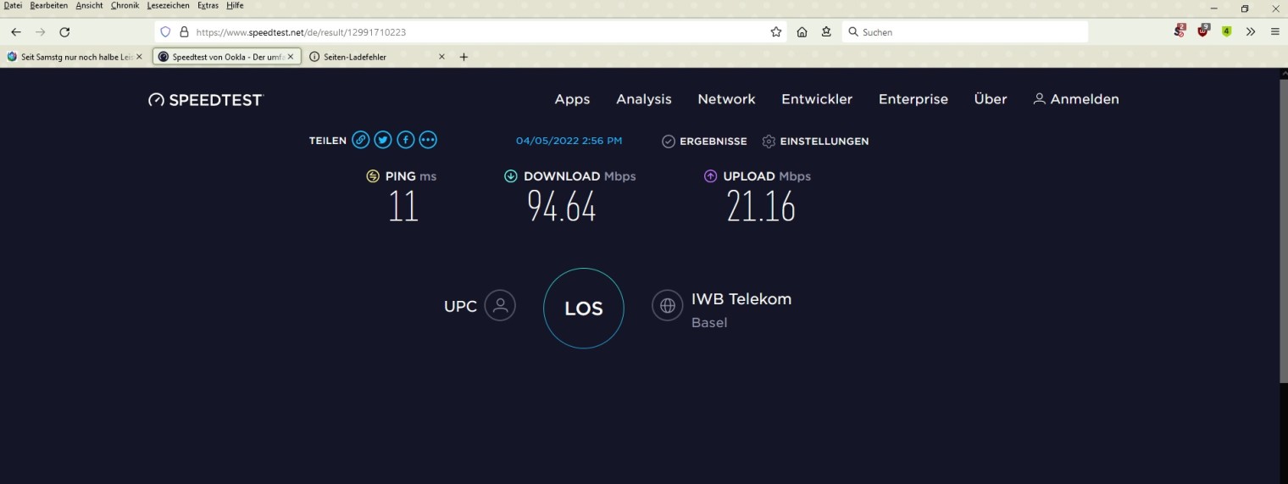Click the UPC provider user icon
The height and width of the screenshot is (484, 1288).
tap(500, 306)
